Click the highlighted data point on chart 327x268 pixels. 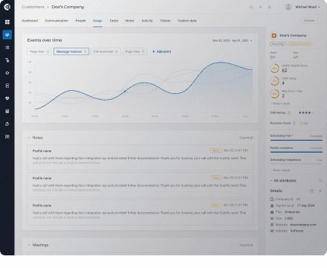point(125,92)
